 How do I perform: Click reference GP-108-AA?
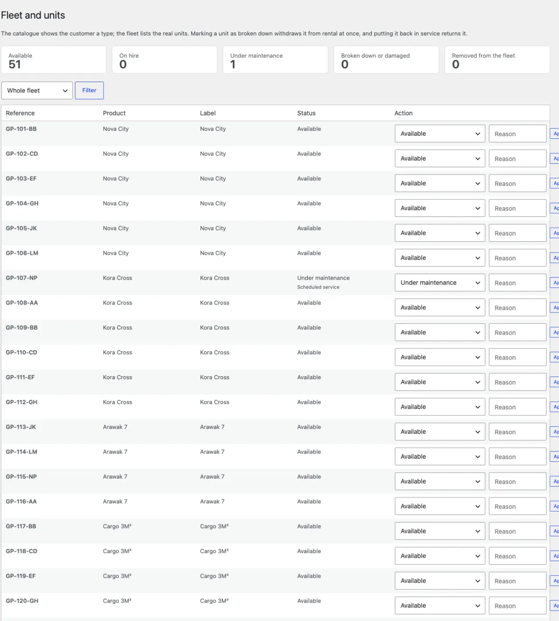click(x=22, y=303)
